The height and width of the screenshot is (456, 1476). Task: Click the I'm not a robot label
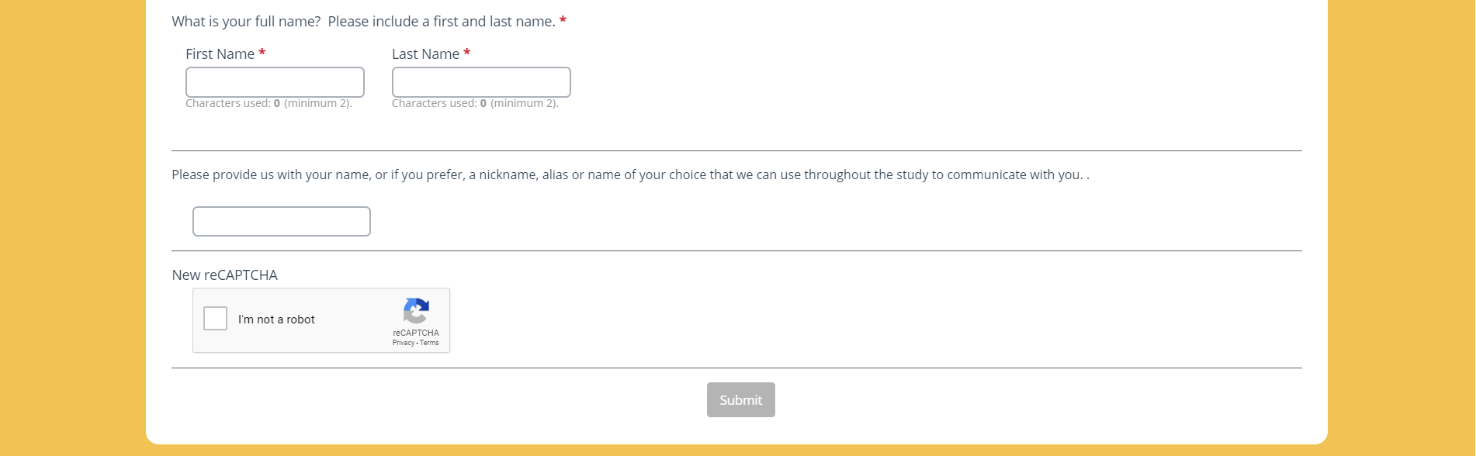click(276, 320)
